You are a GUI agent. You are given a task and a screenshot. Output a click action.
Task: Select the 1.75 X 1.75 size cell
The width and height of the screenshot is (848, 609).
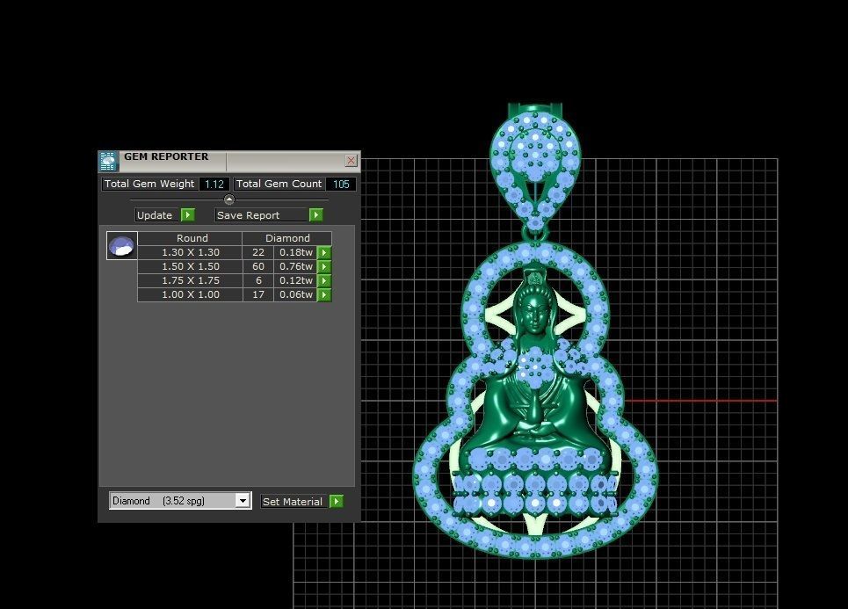[x=191, y=280]
